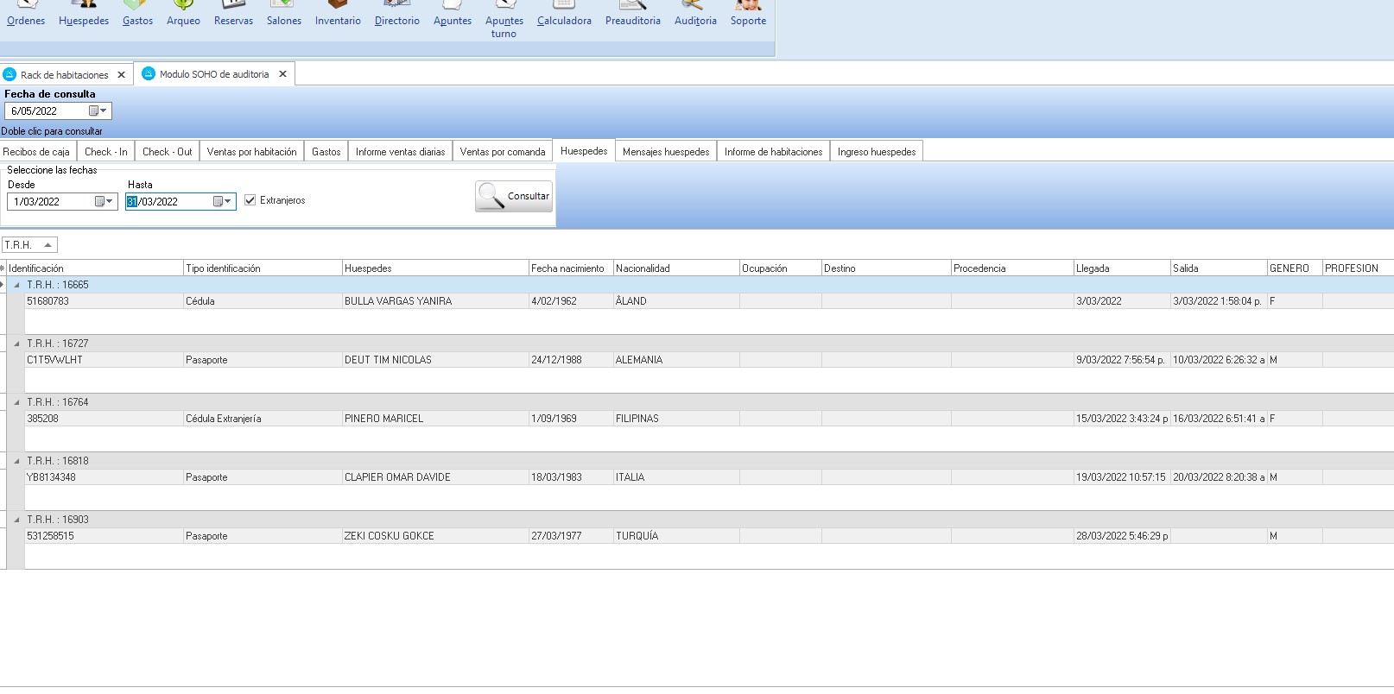The width and height of the screenshot is (1394, 694).
Task: Collapse the T.R.H. 16818 group
Action: pyautogui.click(x=16, y=461)
